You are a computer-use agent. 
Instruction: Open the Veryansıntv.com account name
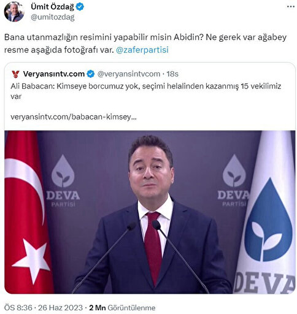click(x=54, y=74)
